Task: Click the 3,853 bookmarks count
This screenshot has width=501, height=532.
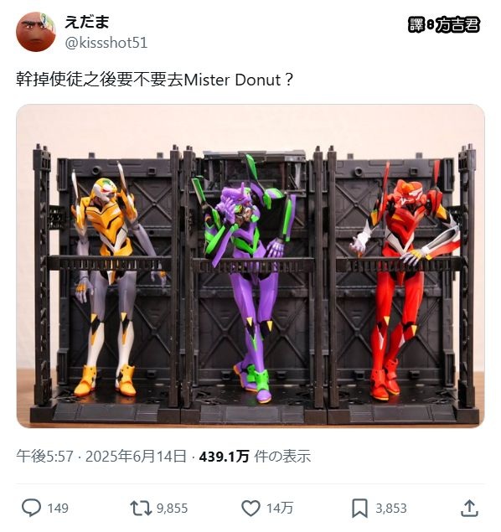Action: coord(390,509)
